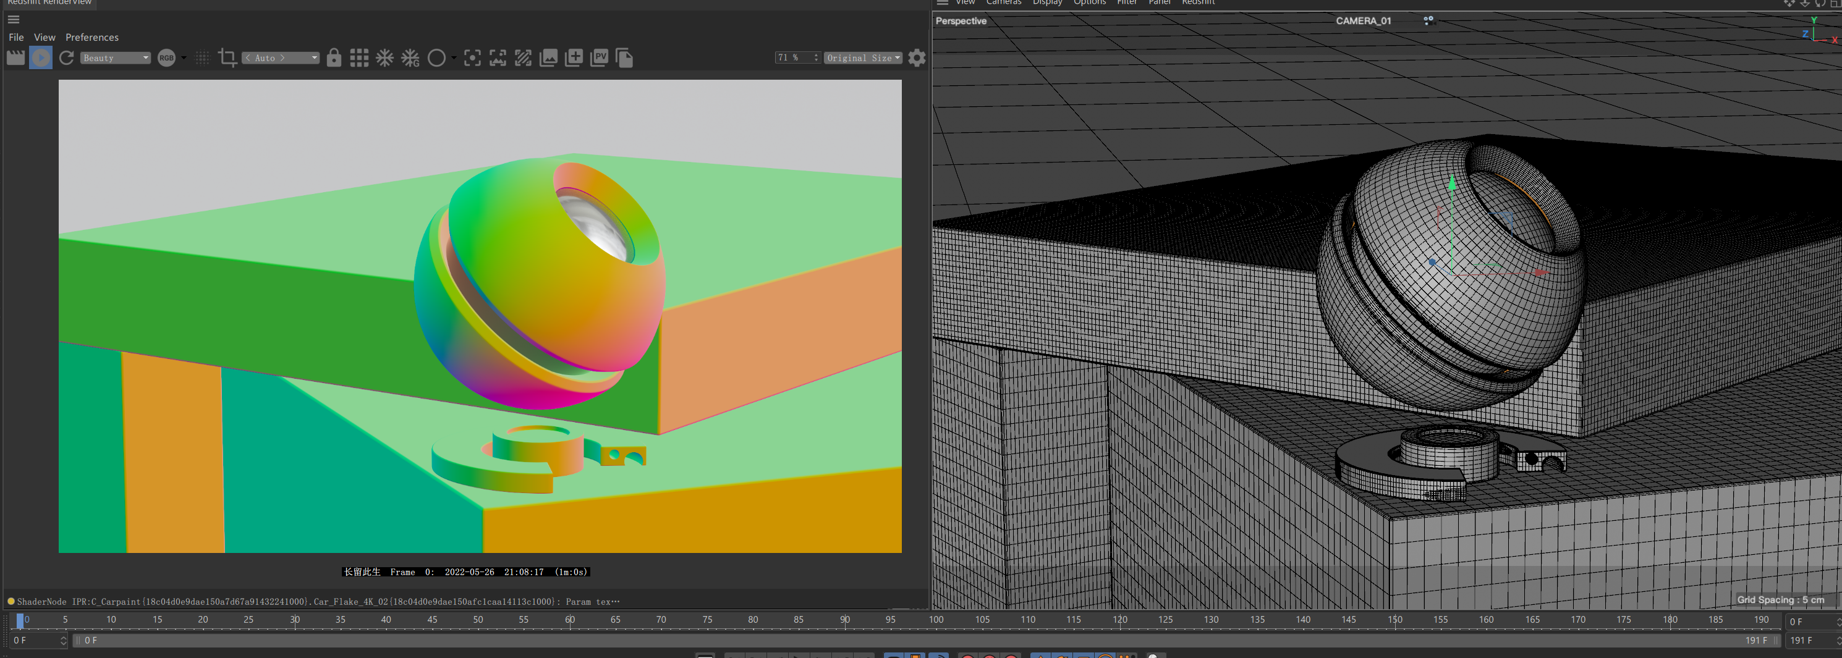Click the circle clay render icon
The height and width of the screenshot is (658, 1842).
[436, 58]
